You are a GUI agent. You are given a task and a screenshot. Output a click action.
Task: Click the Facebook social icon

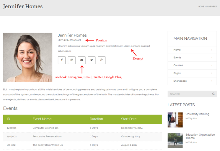62,60
